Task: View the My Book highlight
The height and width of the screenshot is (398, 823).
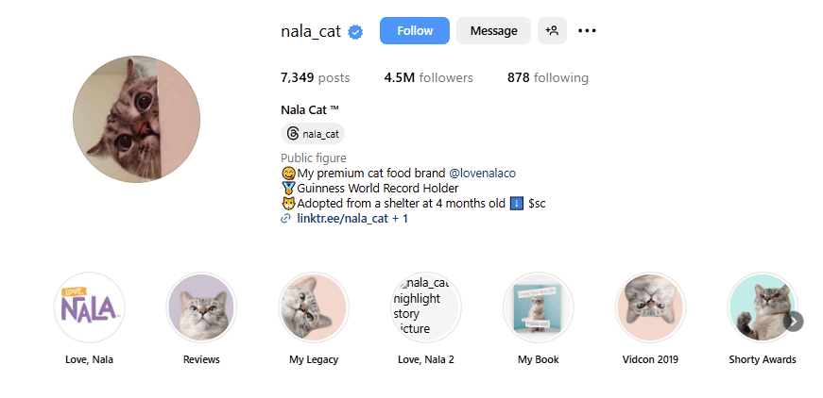Action: tap(538, 308)
